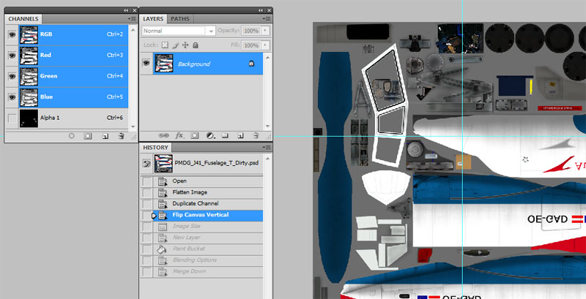586x299 pixels.
Task: Add a layer style (fx) icon
Action: pyautogui.click(x=179, y=136)
